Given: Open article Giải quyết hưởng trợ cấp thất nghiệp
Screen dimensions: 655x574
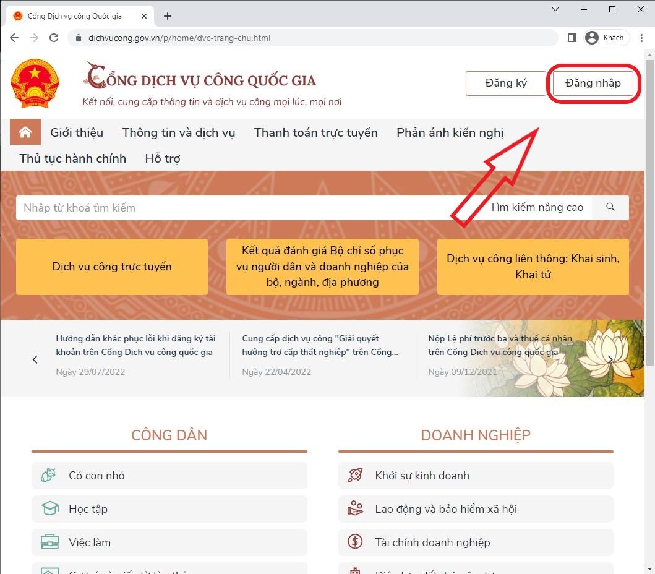Looking at the screenshot, I should coord(320,345).
